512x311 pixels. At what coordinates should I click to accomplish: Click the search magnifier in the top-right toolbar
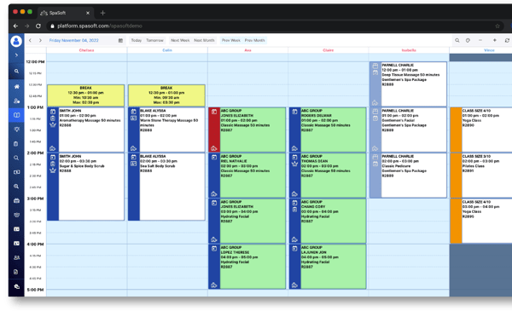click(457, 40)
